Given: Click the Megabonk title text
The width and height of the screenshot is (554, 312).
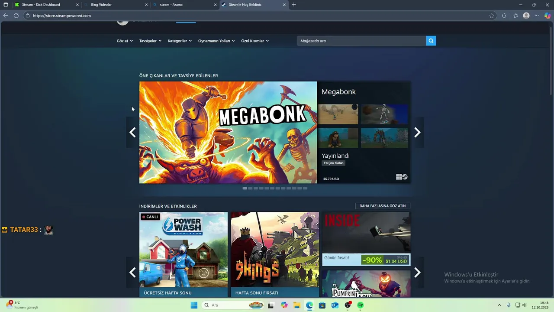Looking at the screenshot, I should point(338,92).
